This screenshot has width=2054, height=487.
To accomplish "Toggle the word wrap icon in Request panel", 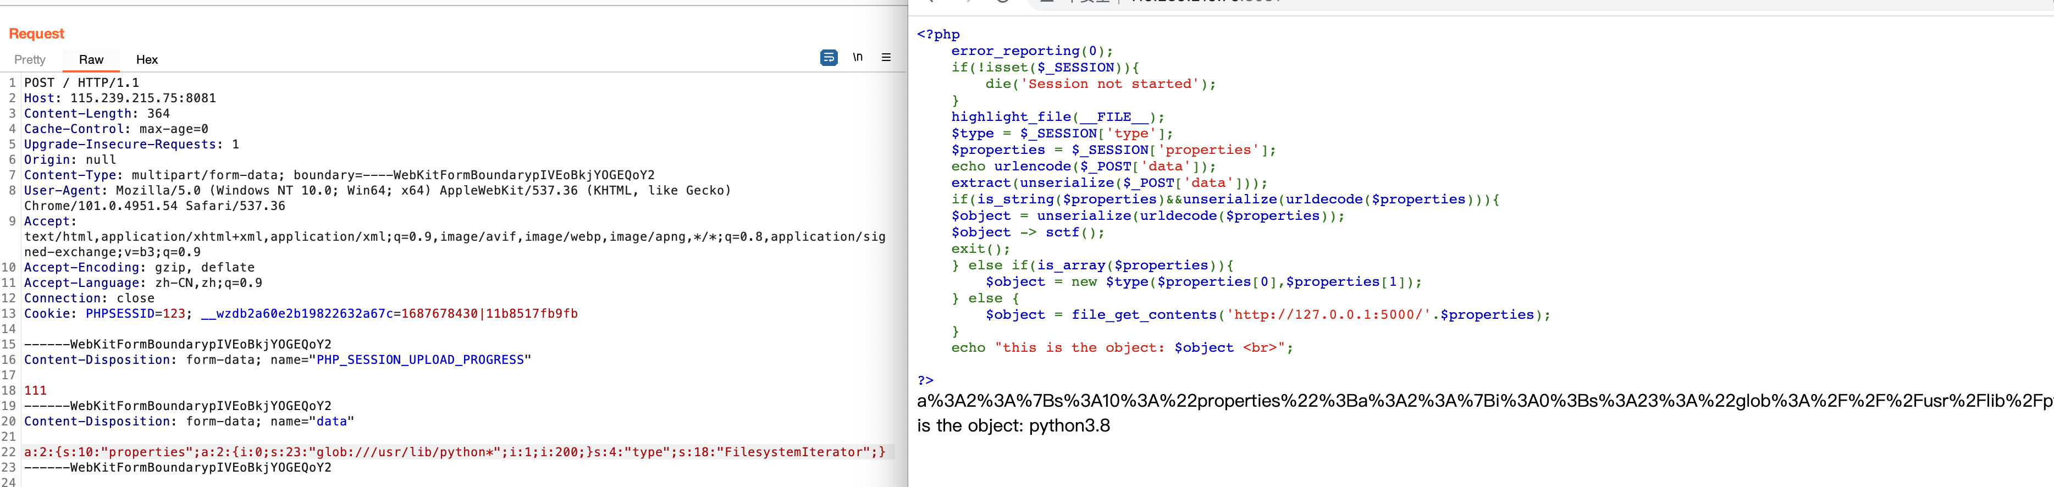I will pos(829,57).
